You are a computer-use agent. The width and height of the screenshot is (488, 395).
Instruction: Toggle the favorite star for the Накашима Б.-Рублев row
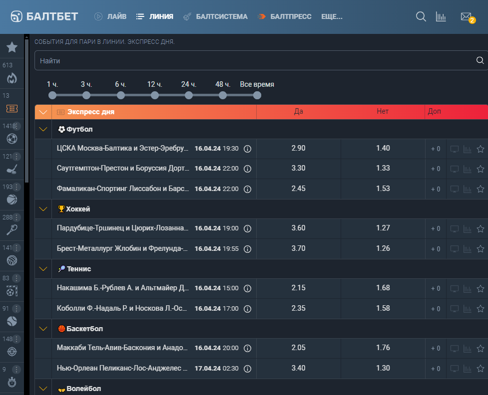[481, 288]
